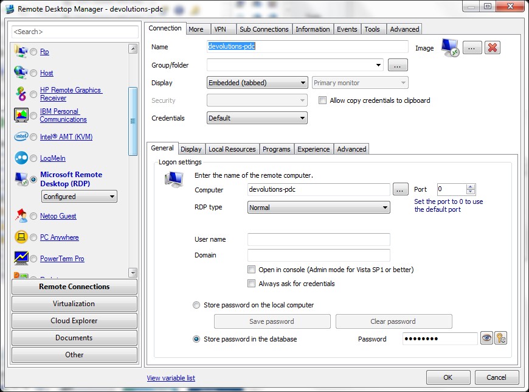Click the Netop Guest icon
This screenshot has width=529, height=392.
click(x=21, y=216)
